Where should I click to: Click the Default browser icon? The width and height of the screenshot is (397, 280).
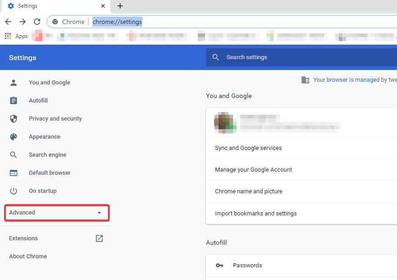[14, 173]
